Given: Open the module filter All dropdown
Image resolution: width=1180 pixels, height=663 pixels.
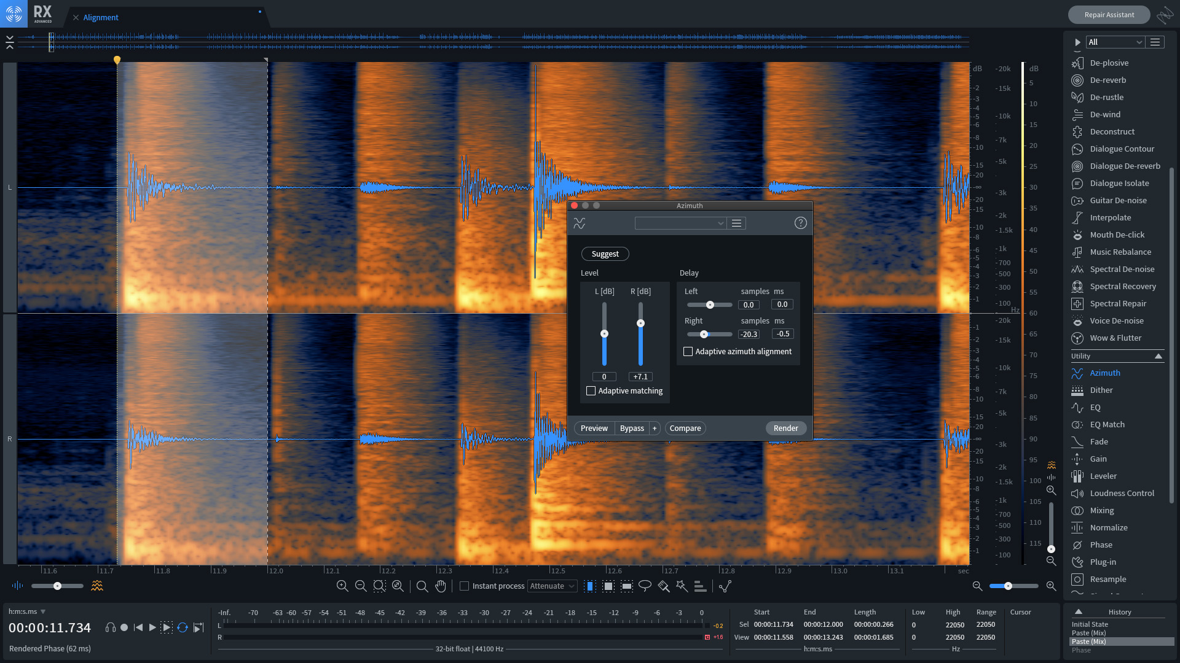Looking at the screenshot, I should (x=1114, y=42).
